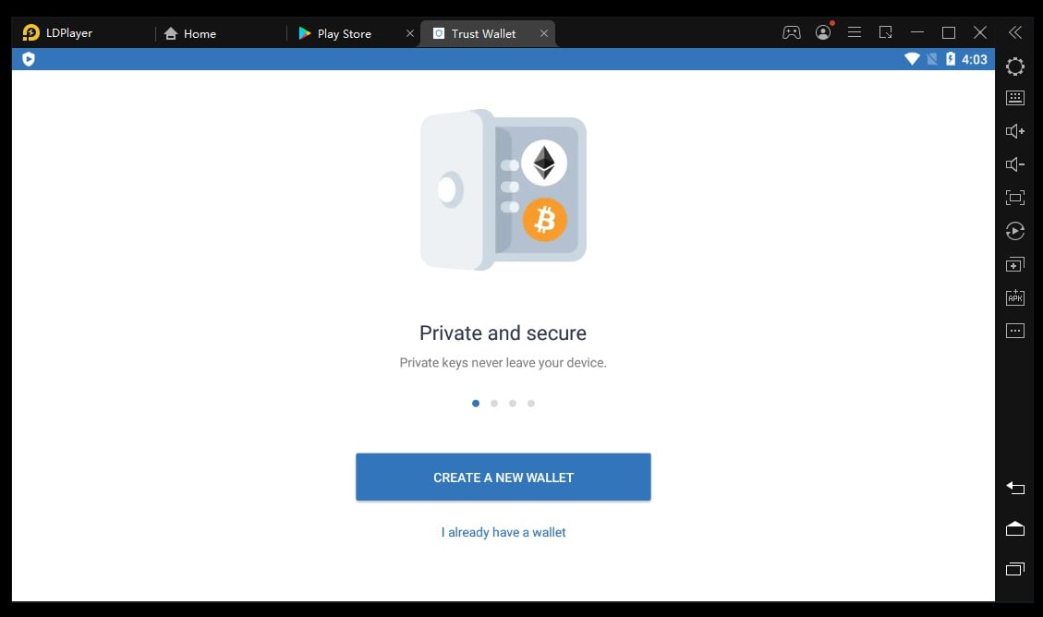Screen dimensions: 1043x617
Task: Open the keyboard mapping tool
Action: (x=1014, y=97)
